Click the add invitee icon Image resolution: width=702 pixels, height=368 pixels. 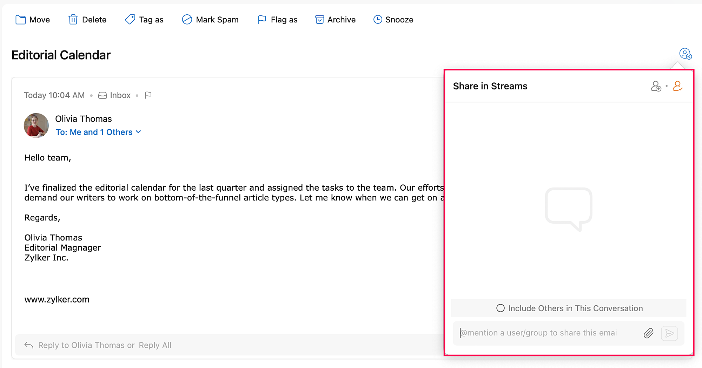656,86
